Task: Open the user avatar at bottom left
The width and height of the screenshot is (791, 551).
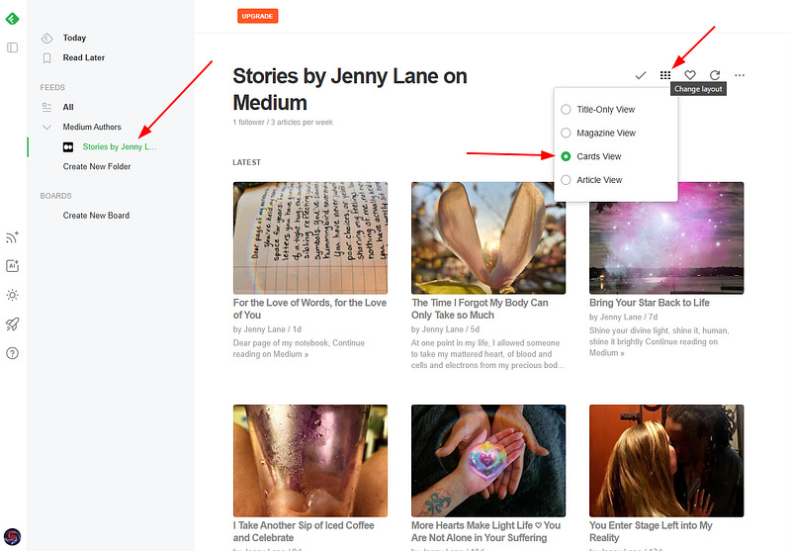Action: click(x=12, y=536)
